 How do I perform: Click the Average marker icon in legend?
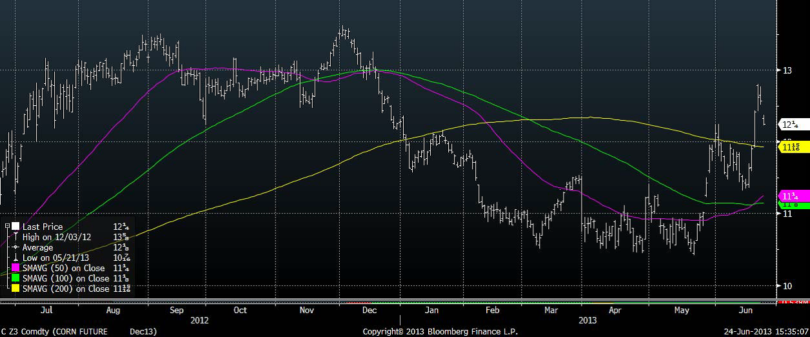pos(16,247)
